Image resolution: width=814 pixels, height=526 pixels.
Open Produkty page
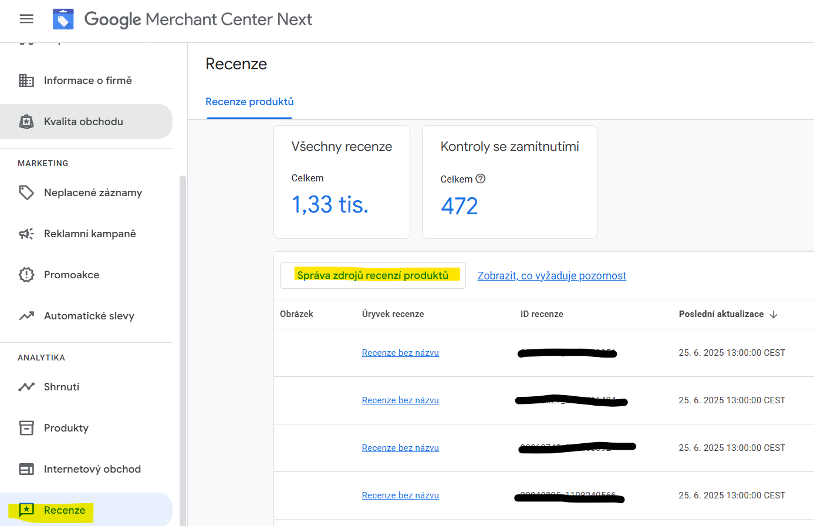click(86, 428)
